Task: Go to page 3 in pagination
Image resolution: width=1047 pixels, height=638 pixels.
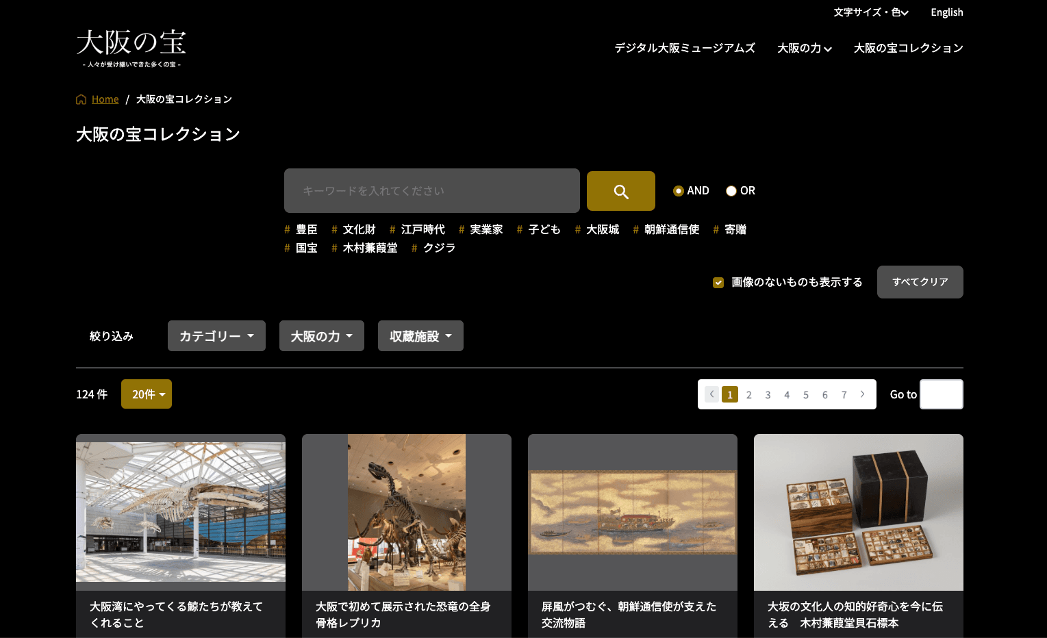Action: (x=768, y=394)
